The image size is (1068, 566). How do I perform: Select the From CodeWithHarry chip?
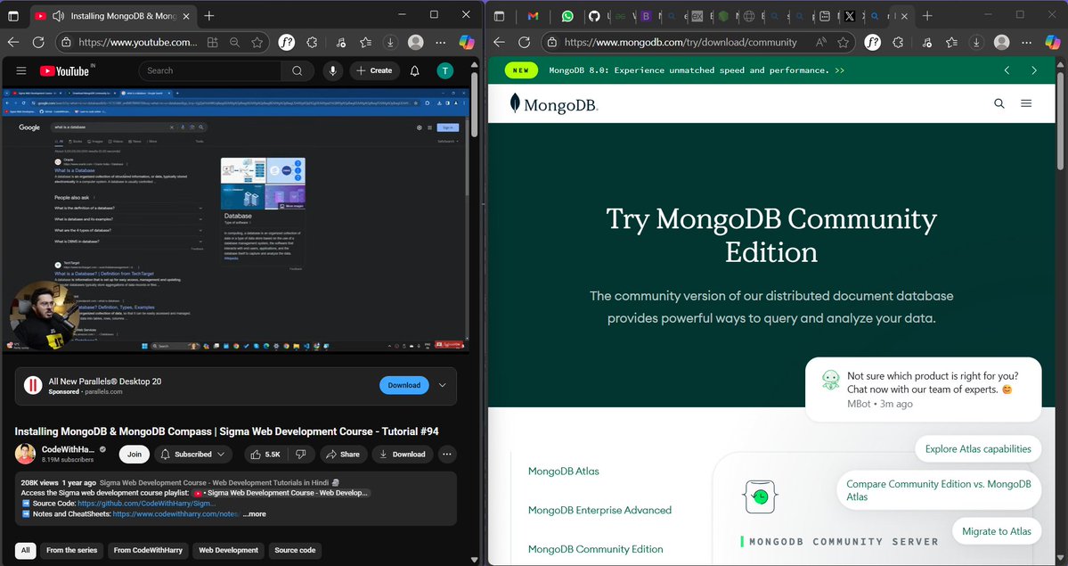click(148, 550)
